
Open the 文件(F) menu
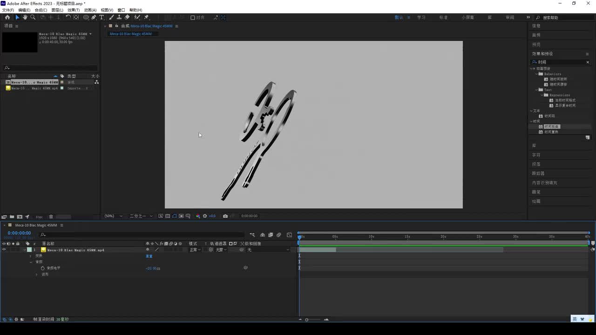click(8, 10)
